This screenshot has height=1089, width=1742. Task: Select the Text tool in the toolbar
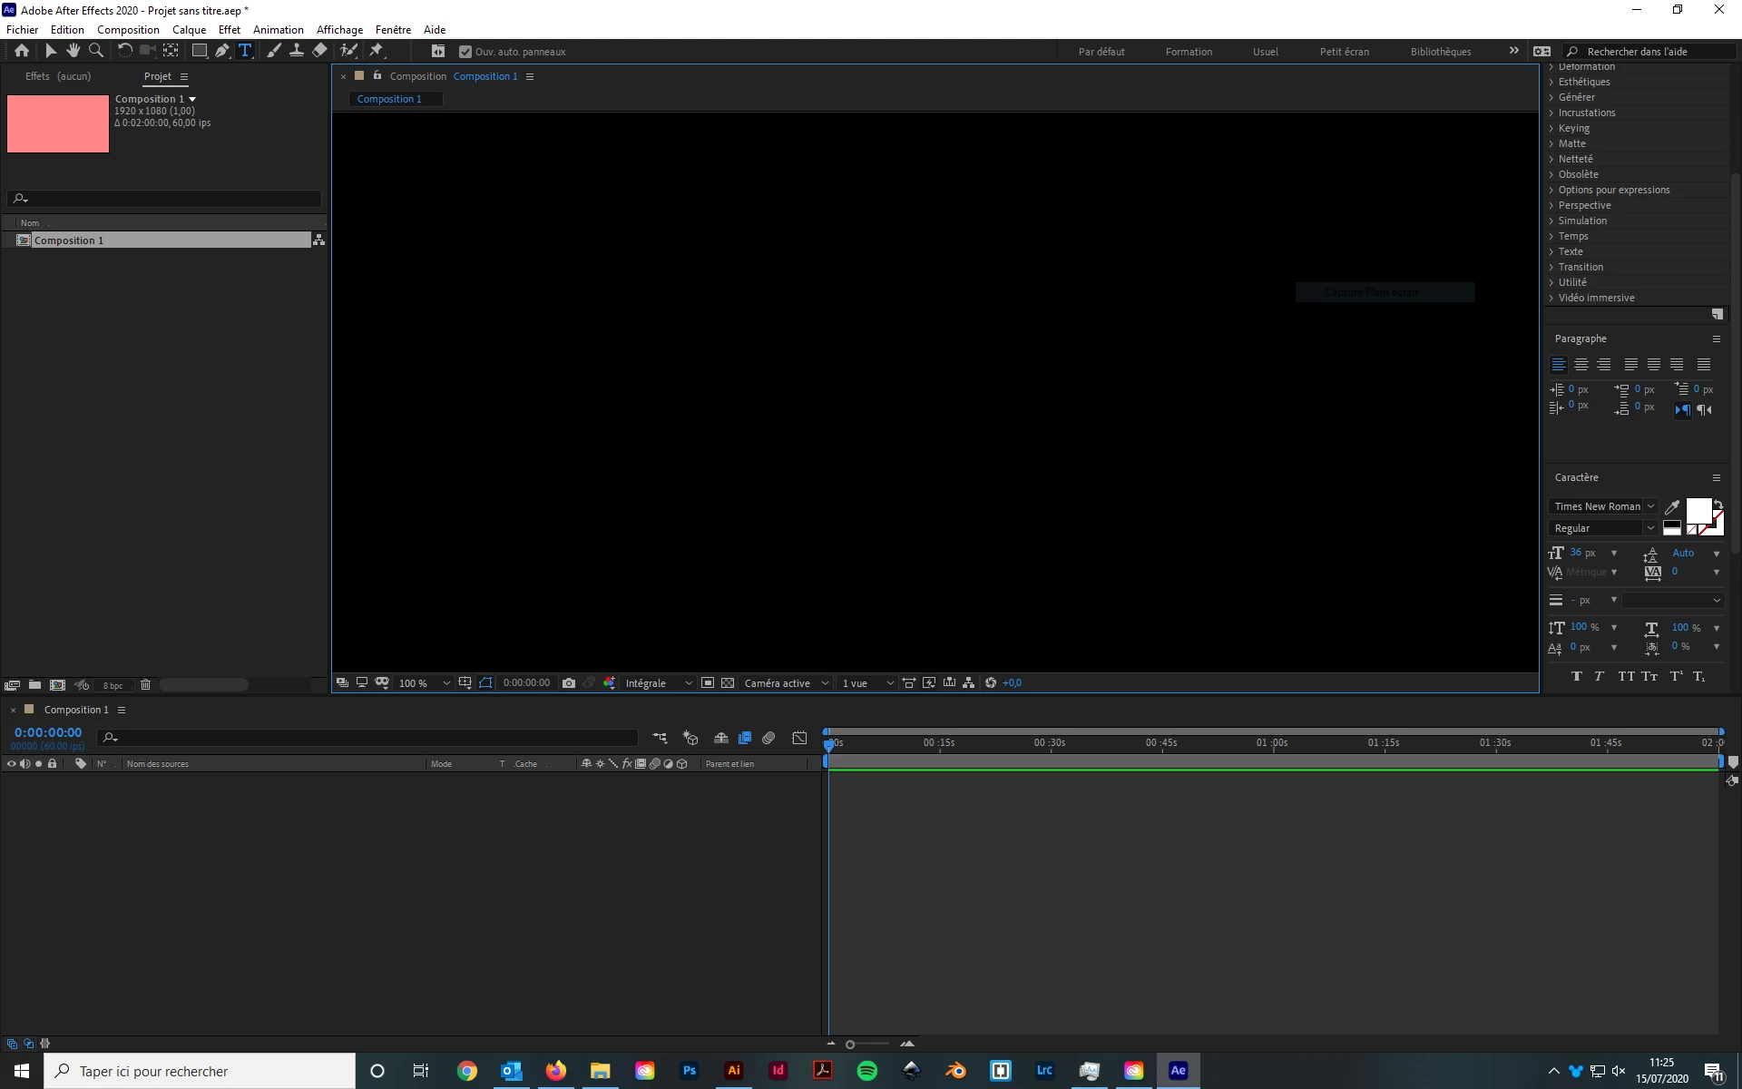click(245, 51)
